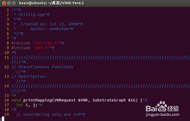Minimize the terminal window
The image size is (190, 121).
(9, 3)
